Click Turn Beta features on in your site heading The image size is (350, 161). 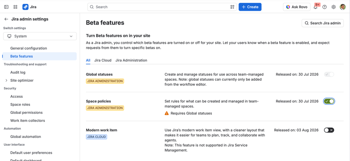118,36
